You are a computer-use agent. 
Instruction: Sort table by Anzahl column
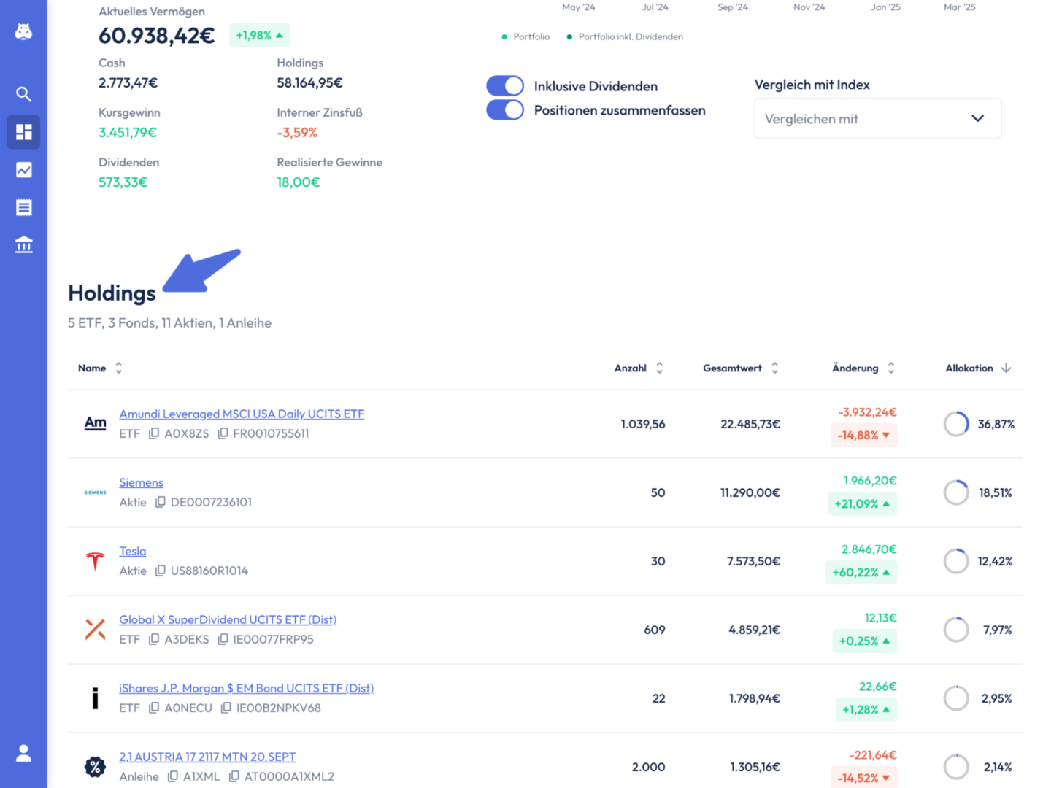pyautogui.click(x=639, y=368)
